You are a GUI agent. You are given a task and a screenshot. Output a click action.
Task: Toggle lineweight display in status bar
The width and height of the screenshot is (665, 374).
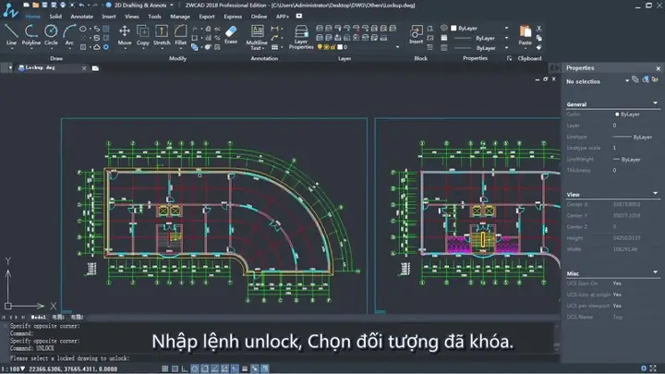pos(245,368)
